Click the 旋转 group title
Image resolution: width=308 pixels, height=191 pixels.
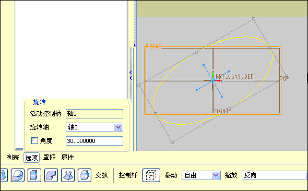(x=39, y=102)
